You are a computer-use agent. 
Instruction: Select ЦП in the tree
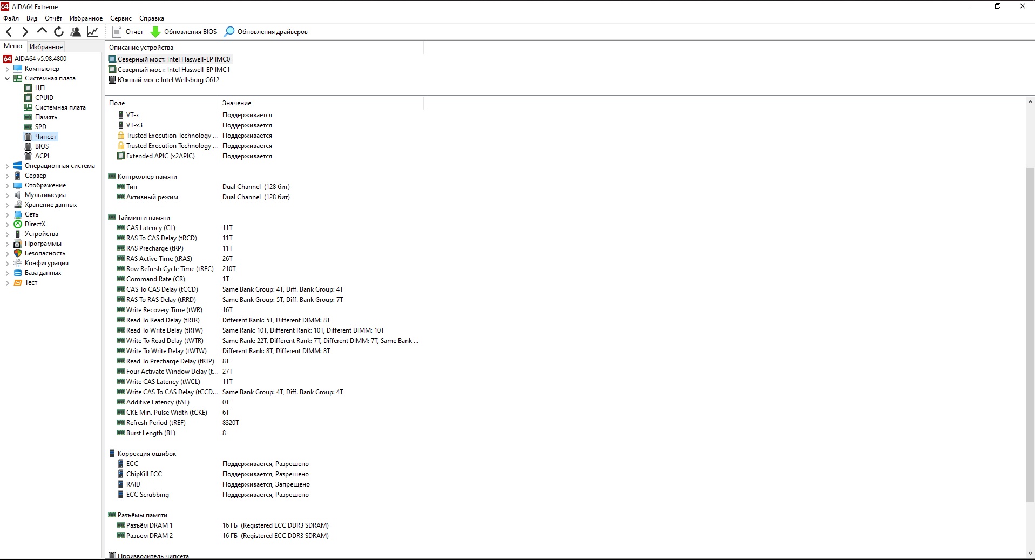[40, 88]
